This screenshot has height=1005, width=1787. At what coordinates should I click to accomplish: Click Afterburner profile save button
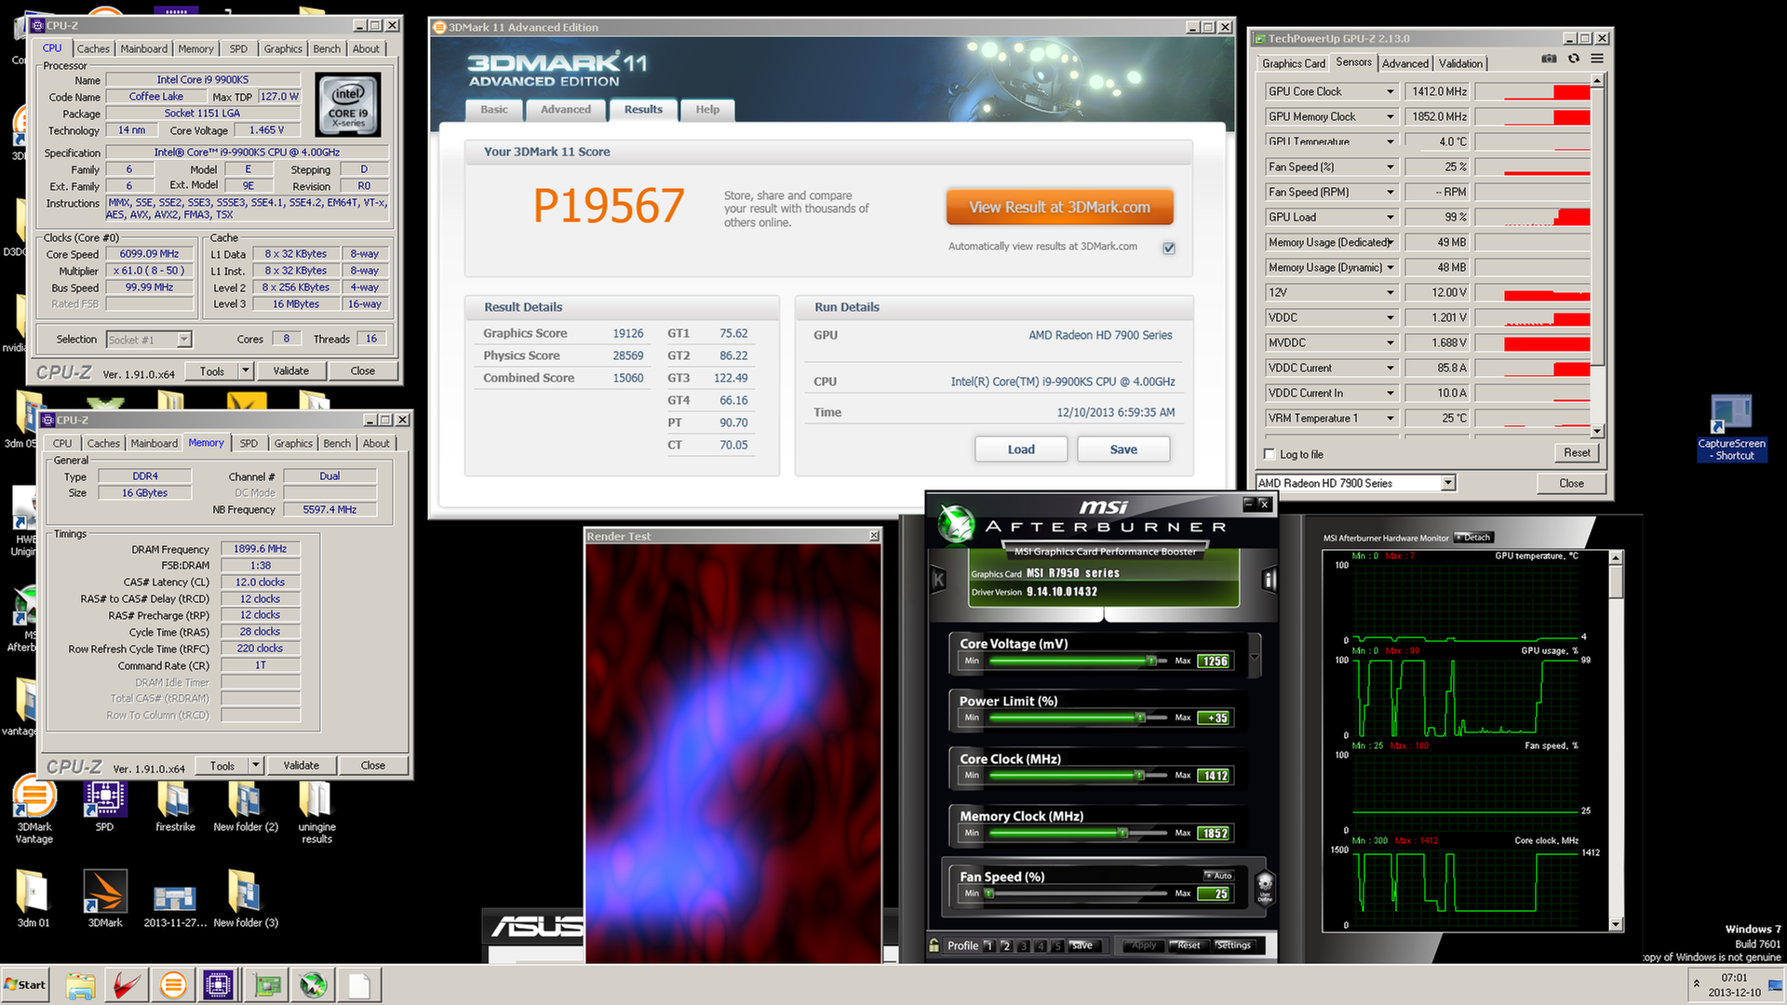pyautogui.click(x=1082, y=945)
